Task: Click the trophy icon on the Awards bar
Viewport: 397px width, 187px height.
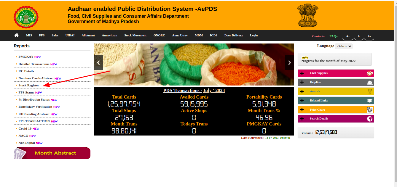Action: (369, 91)
